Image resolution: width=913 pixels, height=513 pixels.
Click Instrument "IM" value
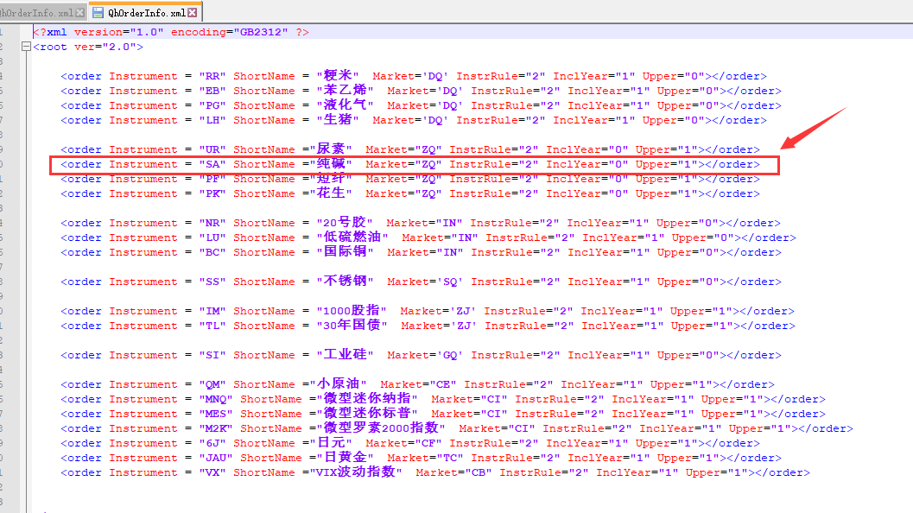212,311
